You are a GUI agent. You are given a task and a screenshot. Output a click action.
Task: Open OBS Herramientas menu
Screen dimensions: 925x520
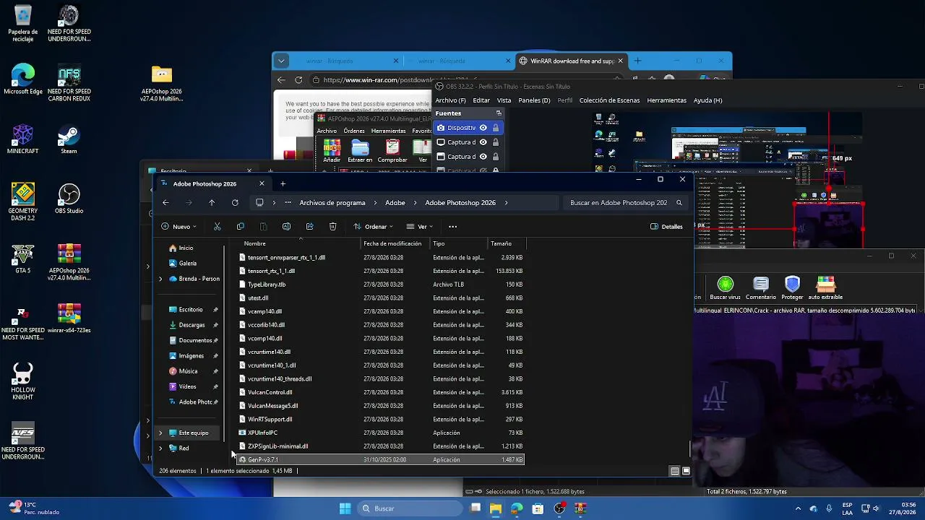coord(667,100)
